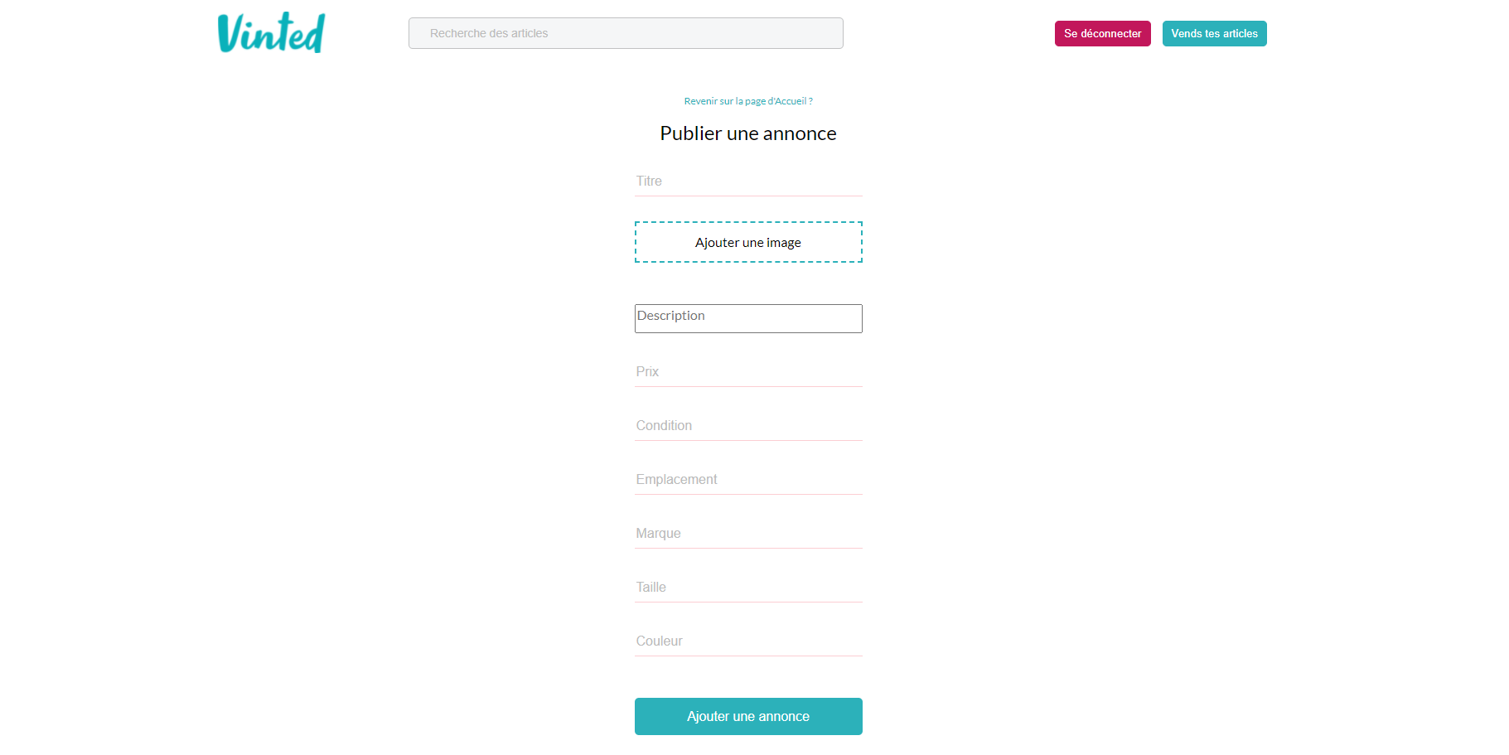Click the Prix field to enter a price

[746, 371]
